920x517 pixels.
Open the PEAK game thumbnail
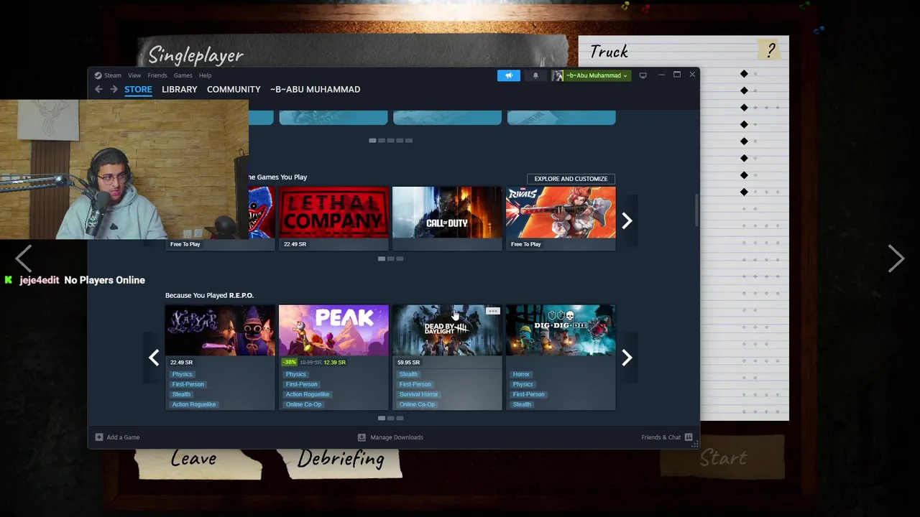333,330
